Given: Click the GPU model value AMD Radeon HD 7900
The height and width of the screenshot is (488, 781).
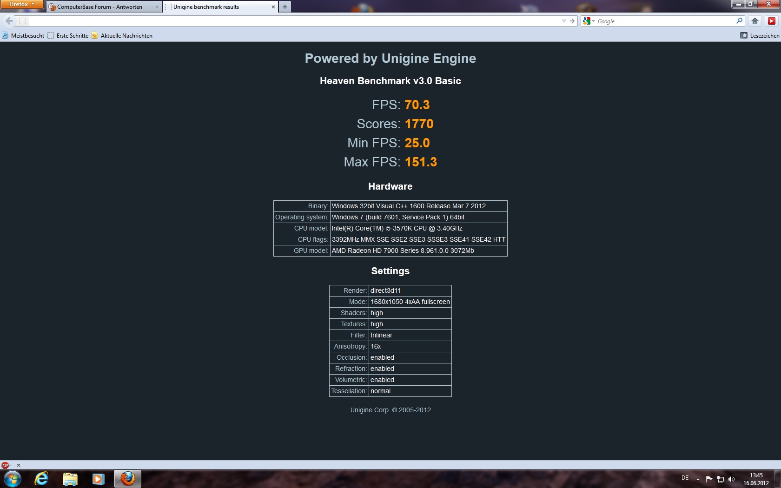Looking at the screenshot, I should (x=403, y=251).
